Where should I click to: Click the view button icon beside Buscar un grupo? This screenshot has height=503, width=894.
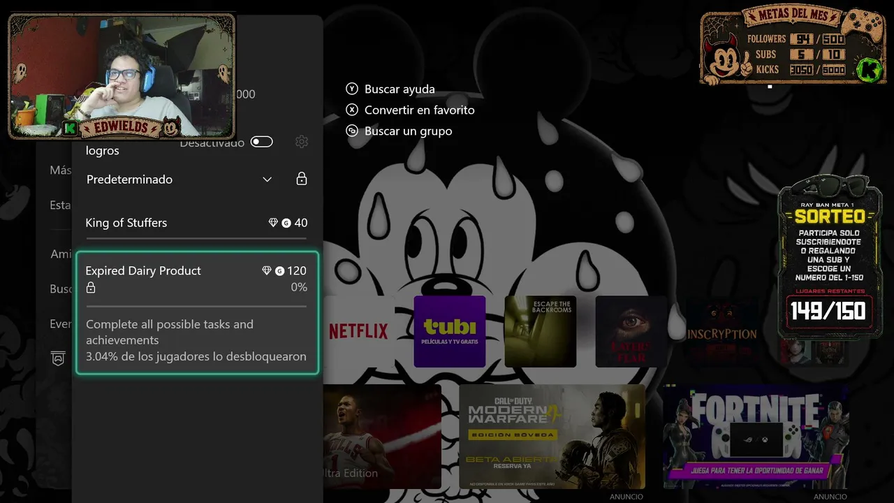[352, 131]
